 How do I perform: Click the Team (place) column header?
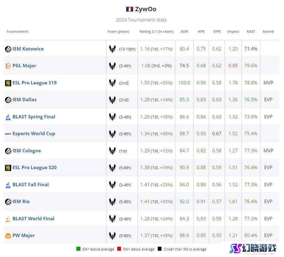(x=118, y=31)
